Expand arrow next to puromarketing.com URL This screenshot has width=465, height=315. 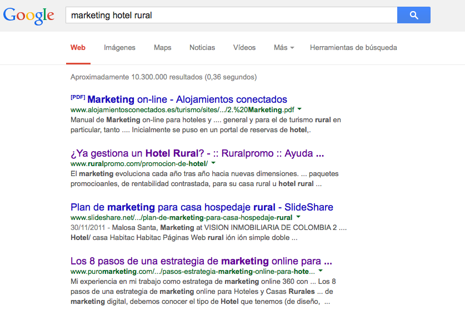point(321,271)
